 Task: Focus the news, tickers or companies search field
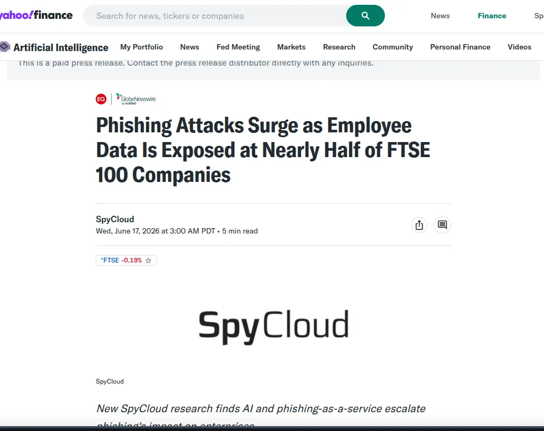click(215, 16)
